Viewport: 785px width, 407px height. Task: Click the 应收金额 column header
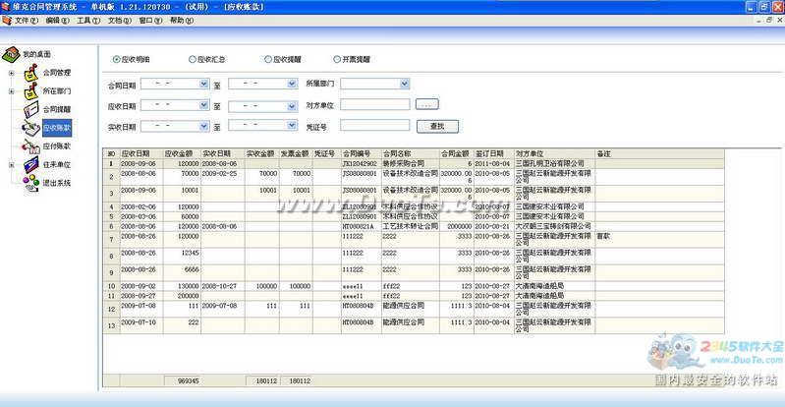point(182,154)
